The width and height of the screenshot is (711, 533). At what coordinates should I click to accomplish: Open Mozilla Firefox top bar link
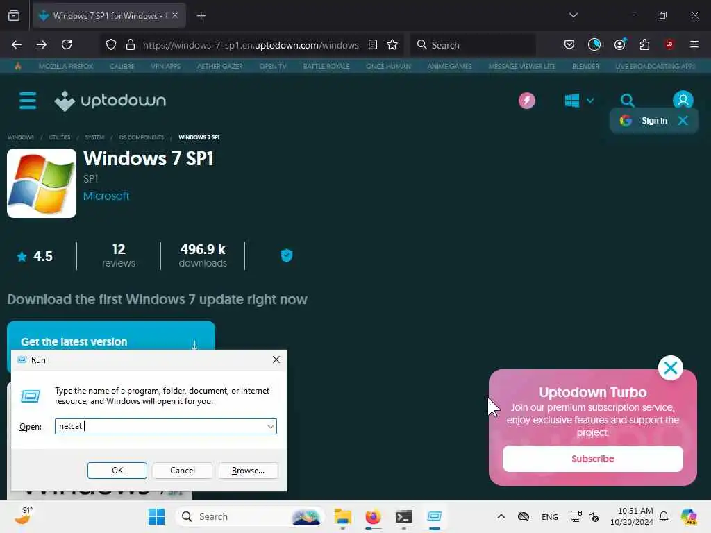pos(66,66)
